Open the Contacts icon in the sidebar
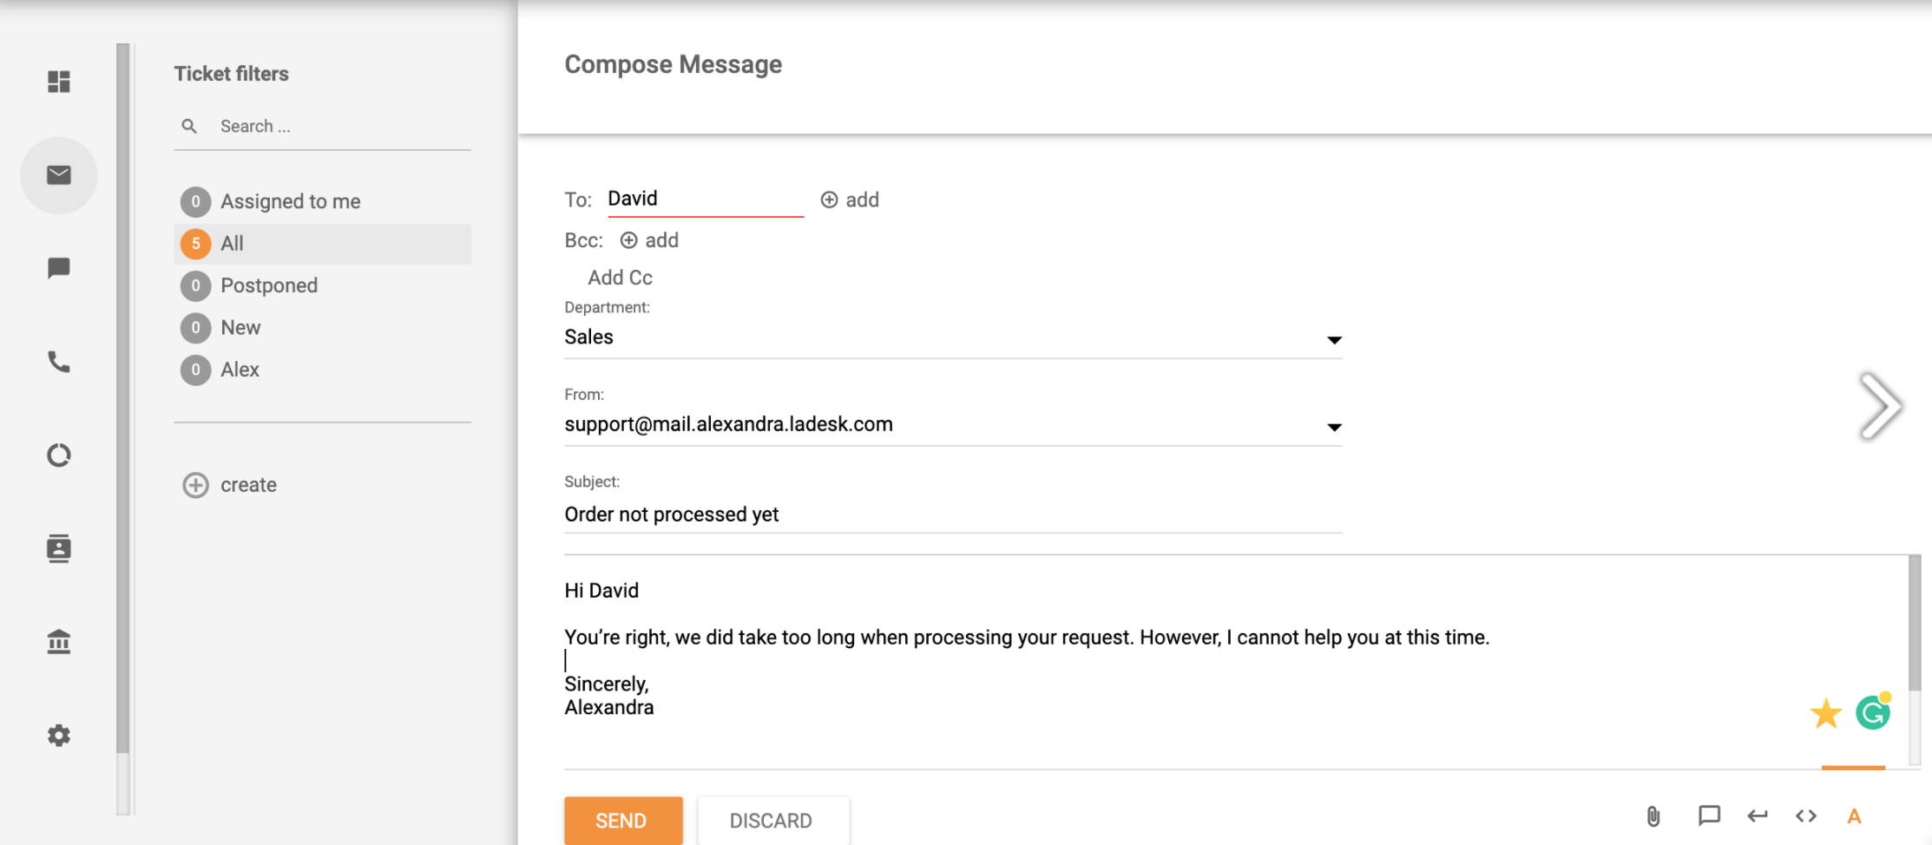1932x845 pixels. [x=58, y=548]
